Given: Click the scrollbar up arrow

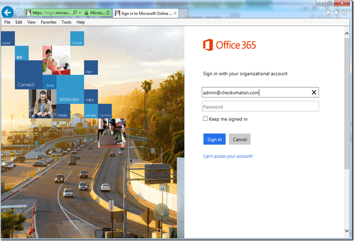Looking at the screenshot, I should (x=347, y=33).
